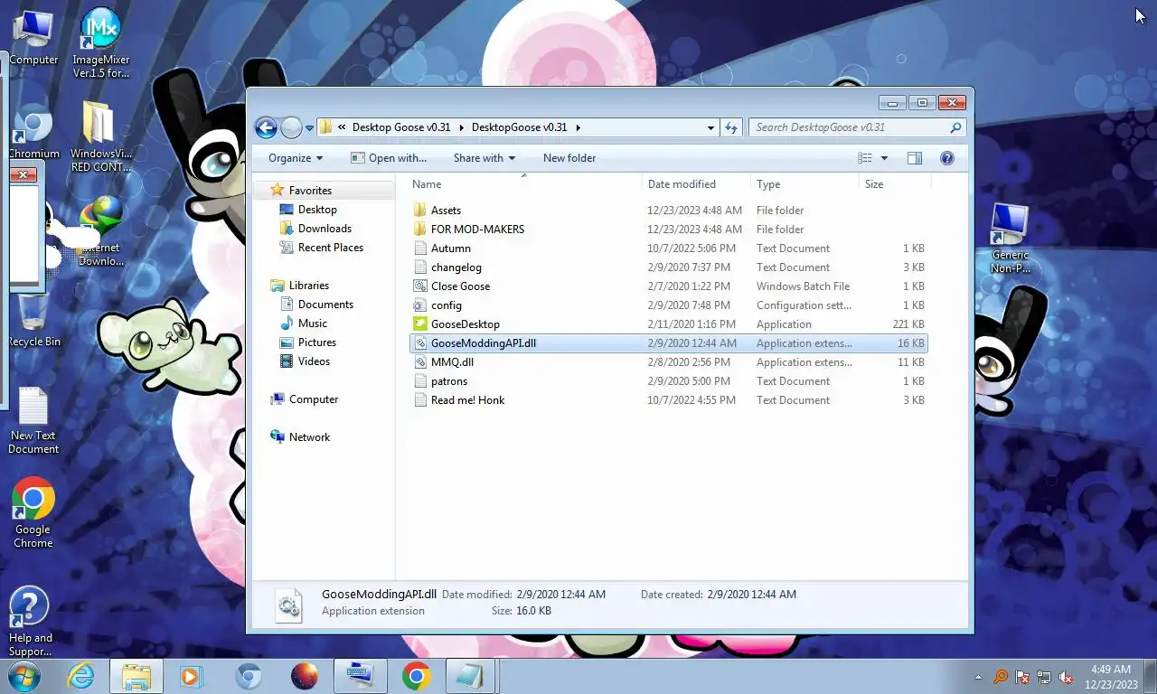Image resolution: width=1157 pixels, height=694 pixels.
Task: Open the Windows Start button
Action: pos(24,676)
